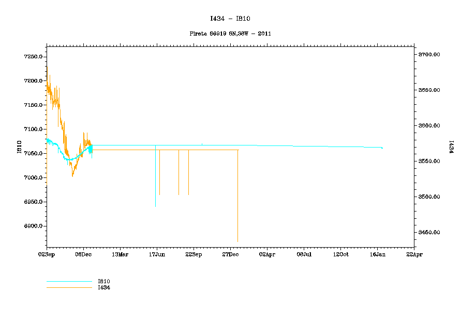Click the 3700.00 right axis value
Viewport: 461px width, 325px height.
tap(429, 55)
